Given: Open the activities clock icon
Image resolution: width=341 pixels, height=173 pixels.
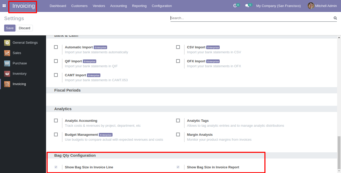Looking at the screenshot, I should click(235, 6).
